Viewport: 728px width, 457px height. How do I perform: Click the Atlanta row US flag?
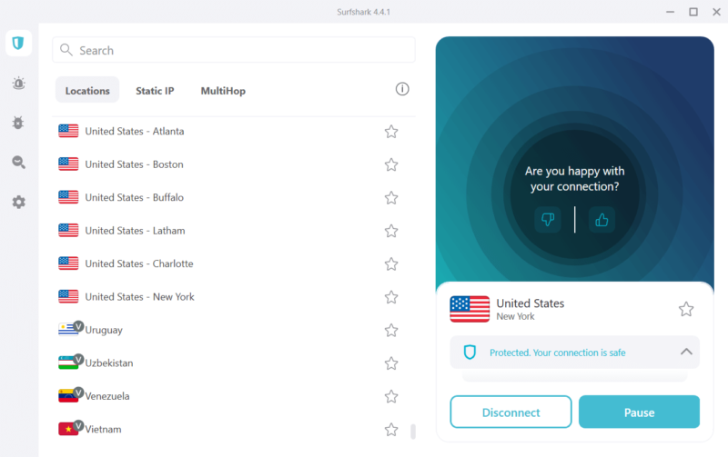coord(68,131)
